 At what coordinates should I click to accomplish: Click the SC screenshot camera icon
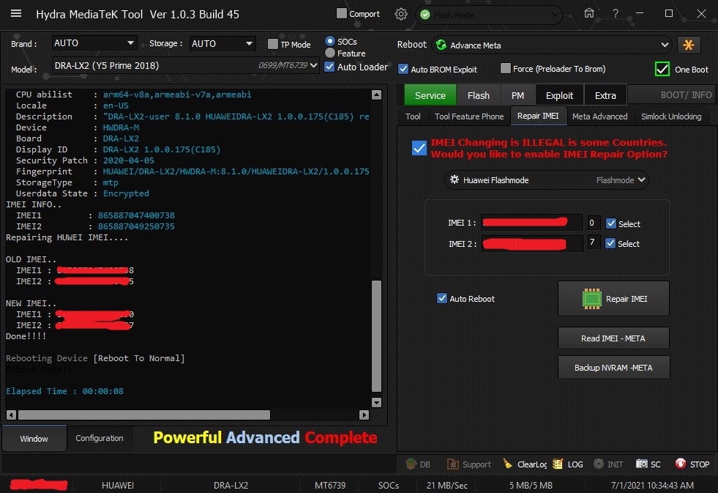641,464
